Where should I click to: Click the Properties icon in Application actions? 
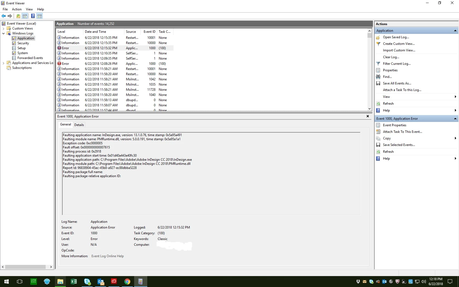click(x=378, y=70)
